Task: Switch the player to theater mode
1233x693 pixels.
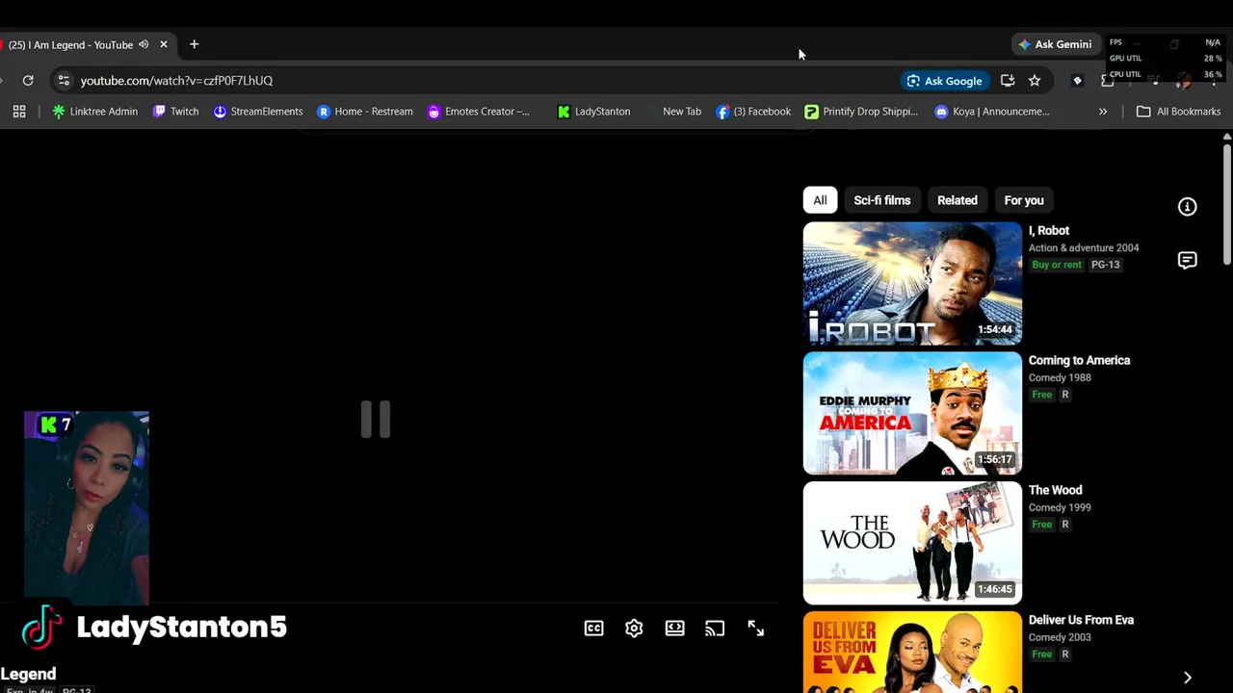Action: pos(674,629)
